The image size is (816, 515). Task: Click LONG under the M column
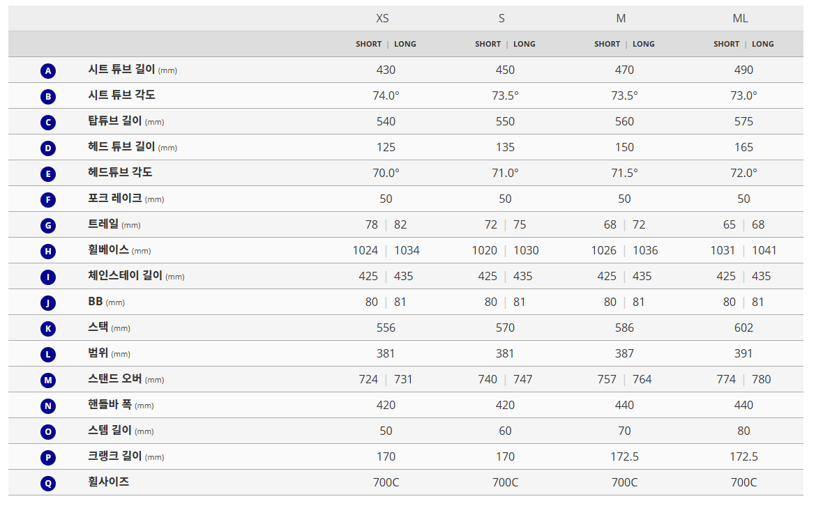tap(643, 44)
